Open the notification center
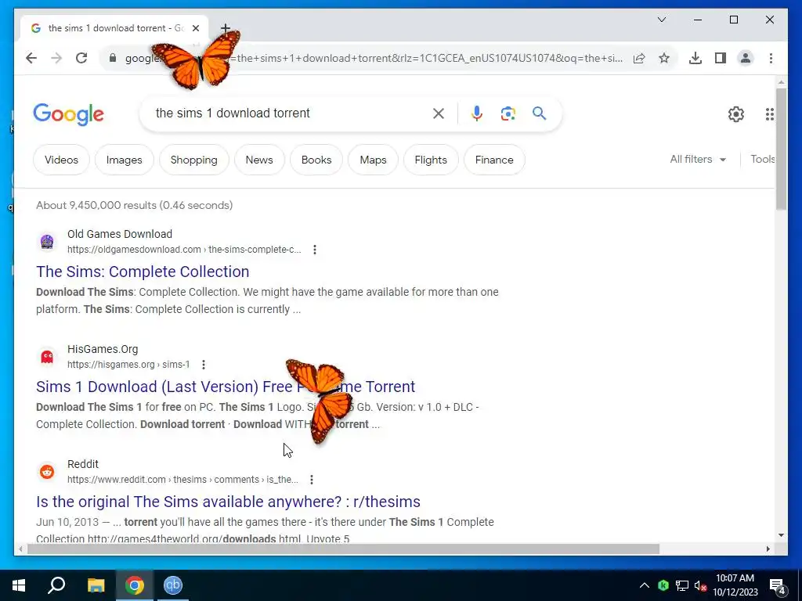The image size is (802, 601). pyautogui.click(x=778, y=586)
